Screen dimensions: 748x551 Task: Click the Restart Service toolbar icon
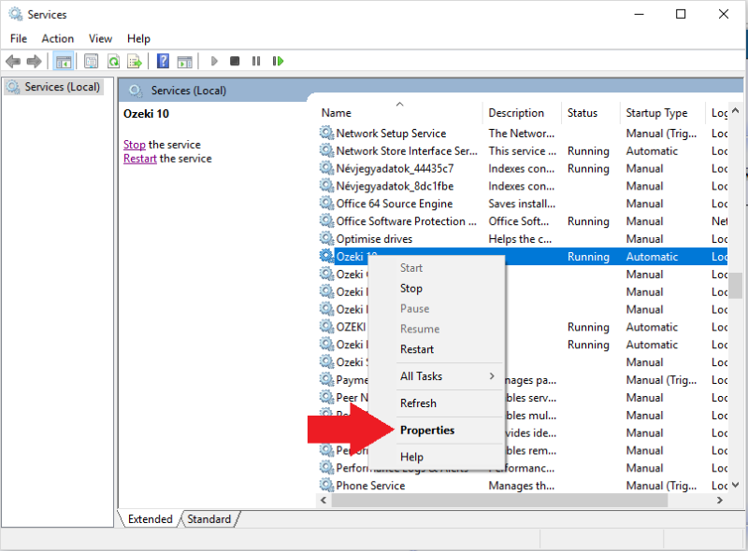tap(278, 61)
